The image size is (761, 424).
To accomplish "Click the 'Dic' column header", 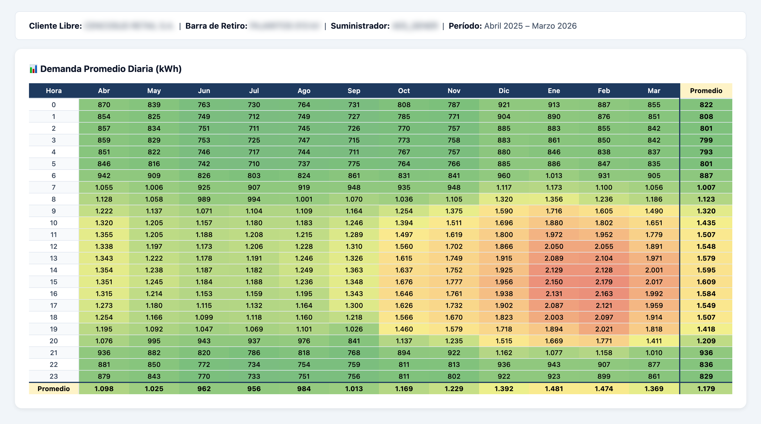I will coord(504,91).
